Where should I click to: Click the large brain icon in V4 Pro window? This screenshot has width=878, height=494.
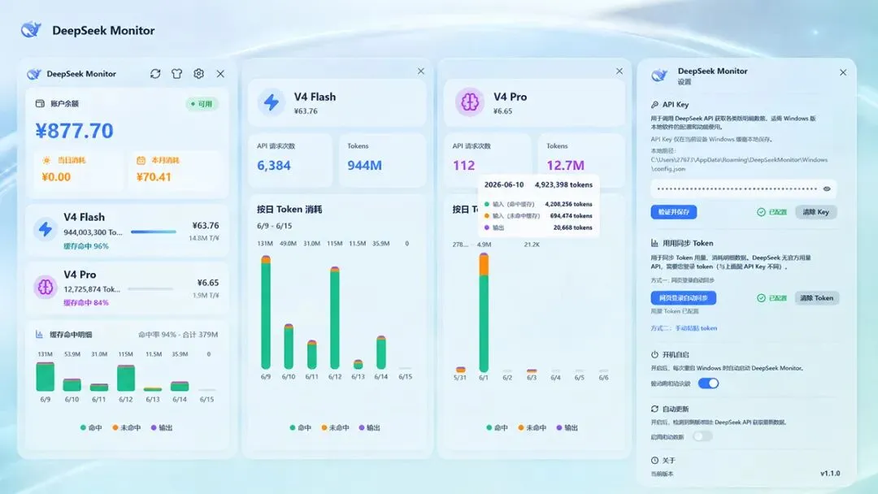click(469, 102)
